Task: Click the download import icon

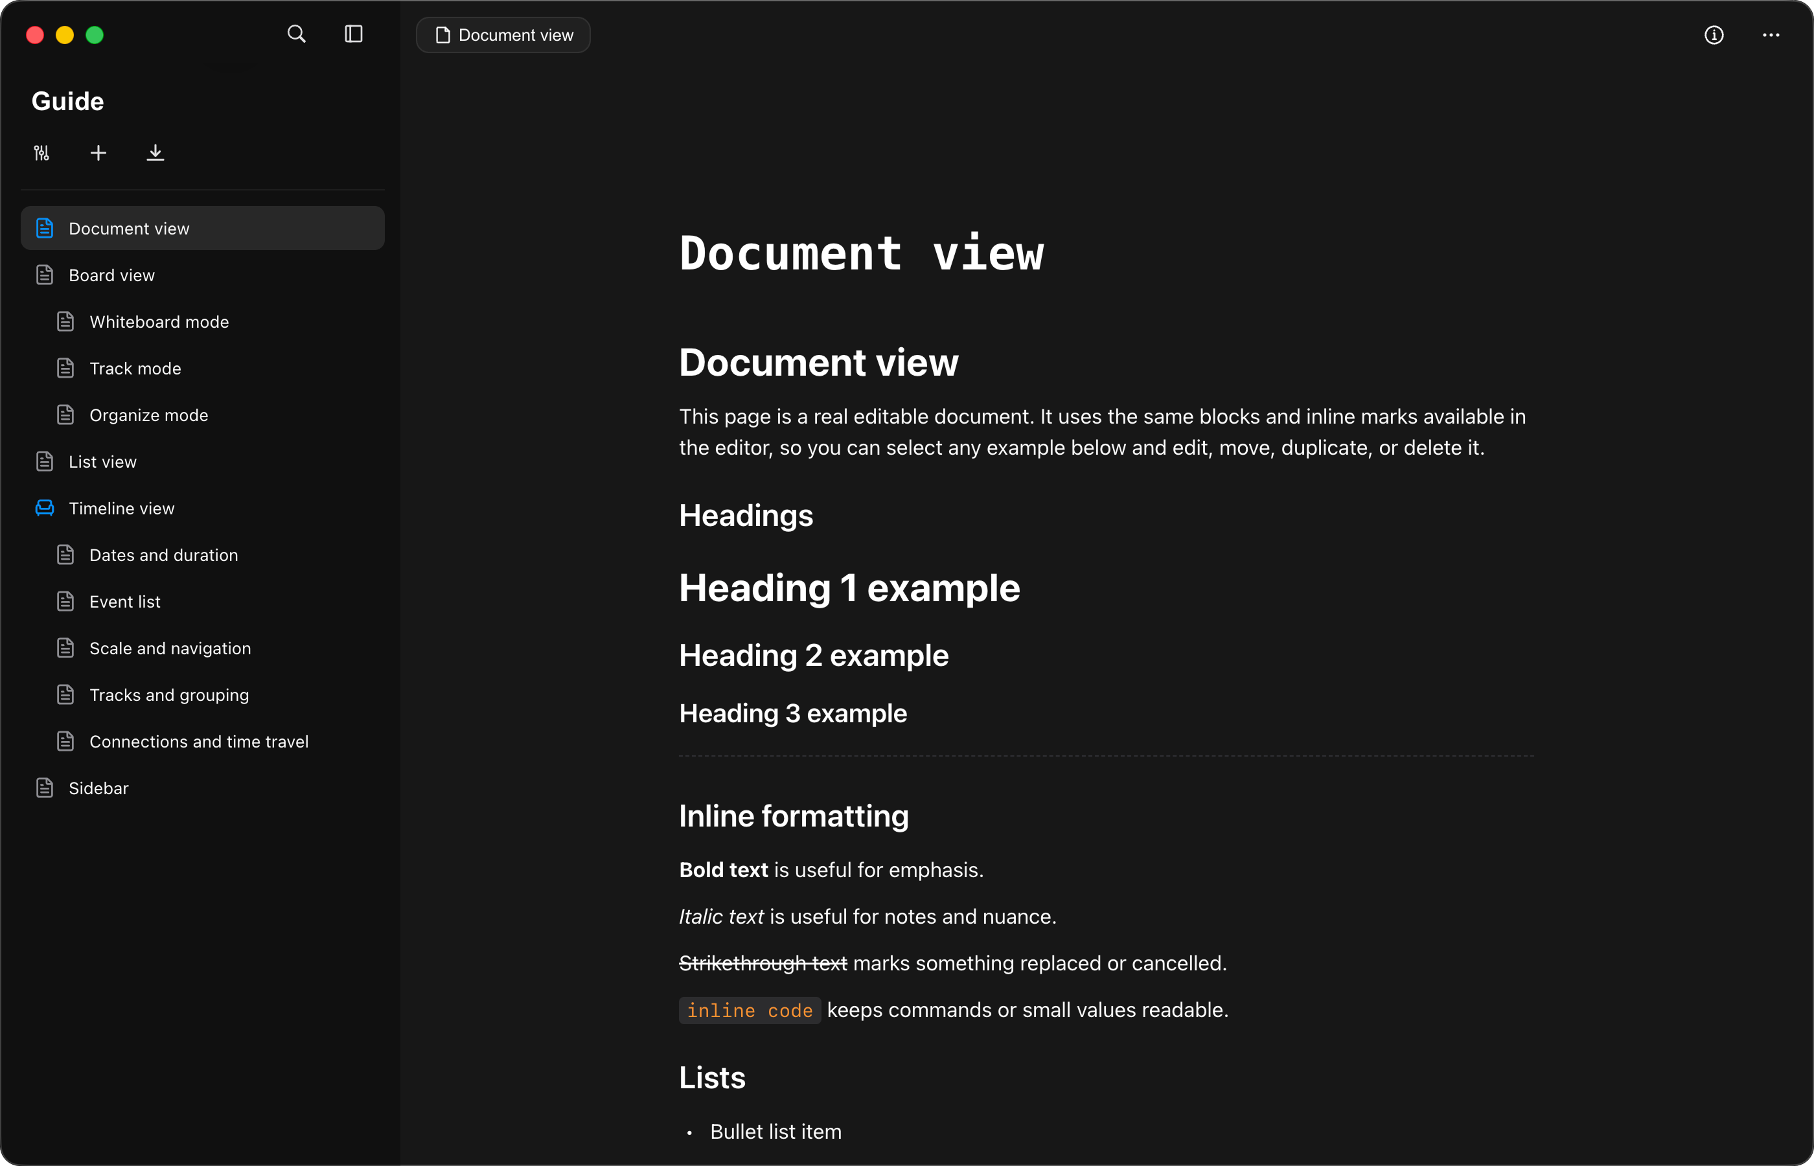Action: [x=155, y=153]
